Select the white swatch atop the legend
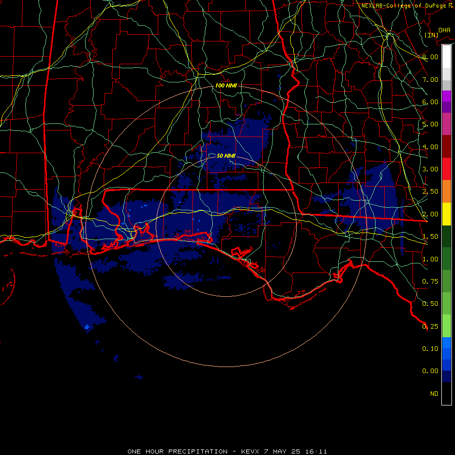 point(446,57)
